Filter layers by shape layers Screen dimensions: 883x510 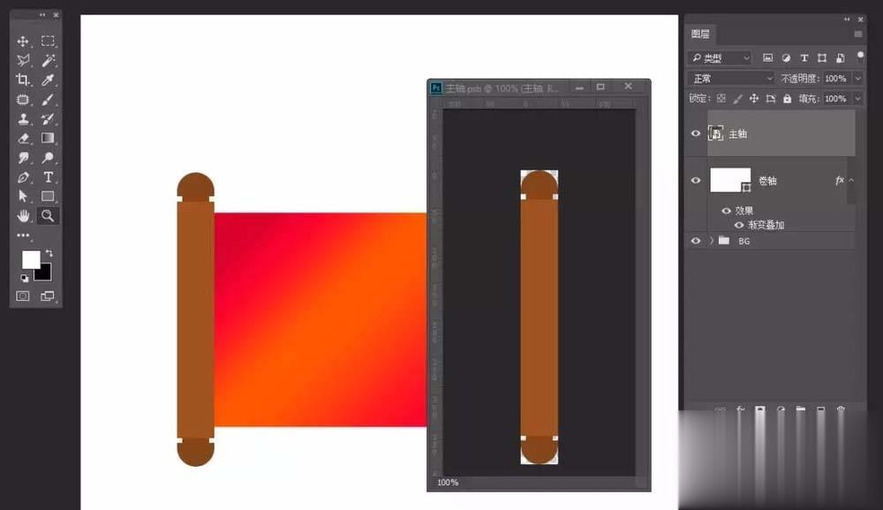822,58
